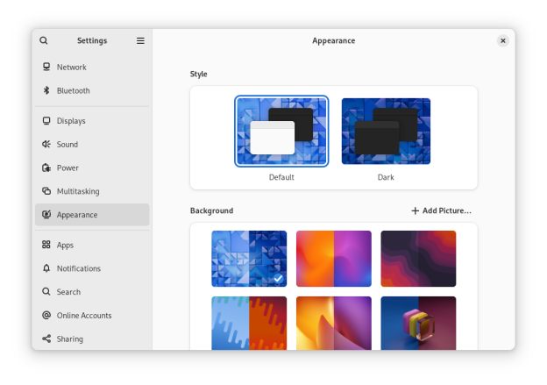Click the Power icon in sidebar
Screen dimensions: 547x385
click(x=46, y=168)
